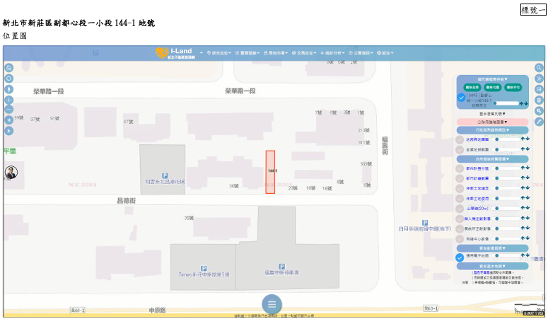Click the search icon on right toolbar
The image size is (548, 326).
pos(539,68)
